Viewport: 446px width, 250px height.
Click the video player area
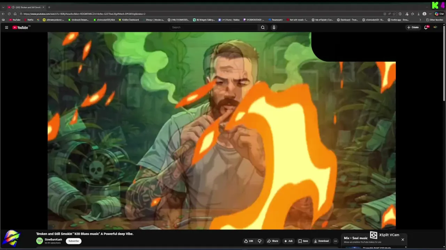pos(222,131)
